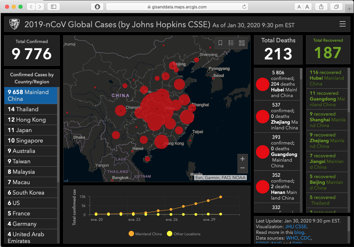Go back with Safari back arrow
This screenshot has width=354, height=247.
point(31,7)
